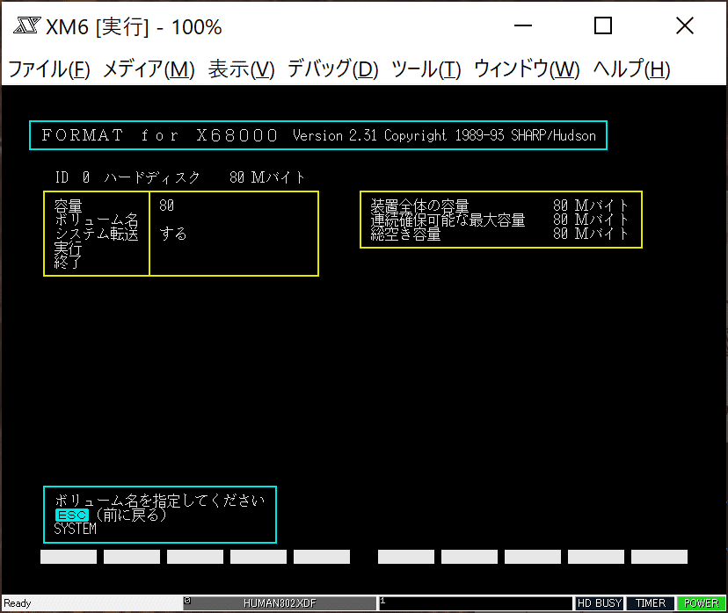Click the cyan ESC key label
The height and width of the screenshot is (613, 728).
point(72,516)
